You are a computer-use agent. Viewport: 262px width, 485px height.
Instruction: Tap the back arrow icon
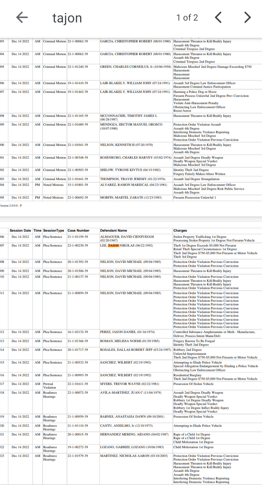coord(22,17)
